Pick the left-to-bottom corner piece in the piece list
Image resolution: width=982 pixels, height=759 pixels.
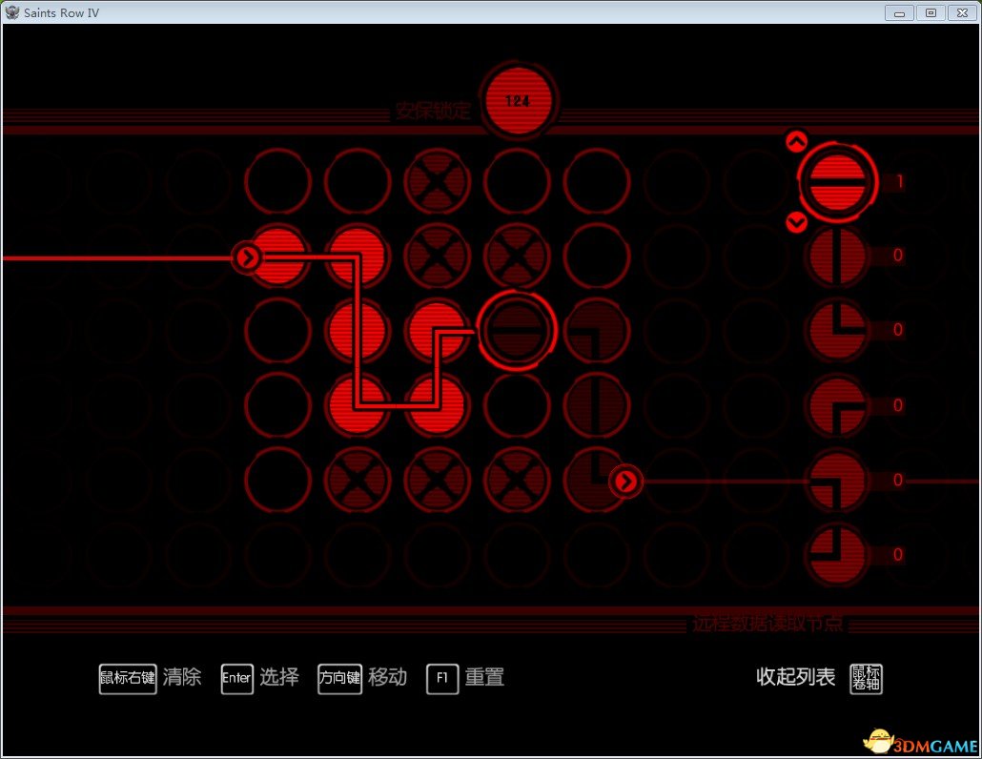pyautogui.click(x=837, y=481)
